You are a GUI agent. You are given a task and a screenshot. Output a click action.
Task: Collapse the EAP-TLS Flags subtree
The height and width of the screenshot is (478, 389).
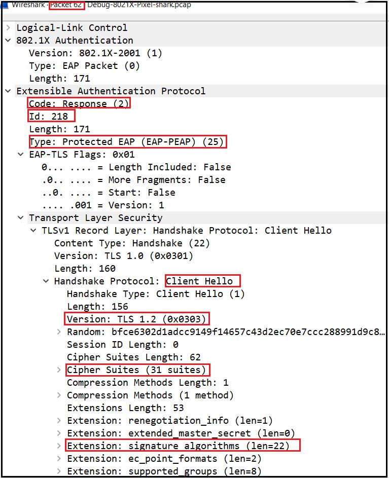click(x=21, y=154)
